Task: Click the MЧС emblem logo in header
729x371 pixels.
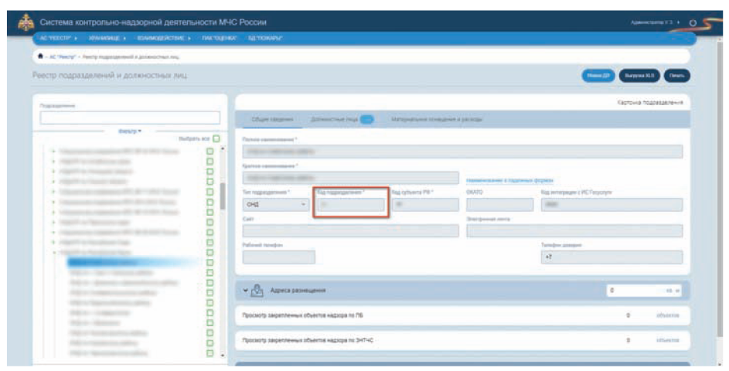Action: click(x=26, y=22)
